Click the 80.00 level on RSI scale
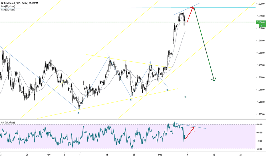266x157 pixels. (260, 124)
